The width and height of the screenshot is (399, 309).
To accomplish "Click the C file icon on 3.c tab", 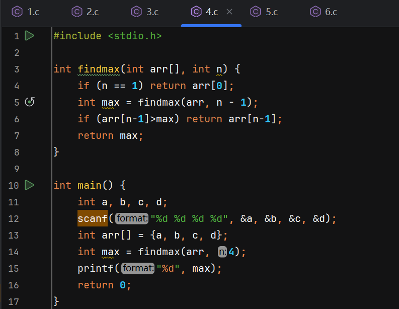I will click(136, 12).
